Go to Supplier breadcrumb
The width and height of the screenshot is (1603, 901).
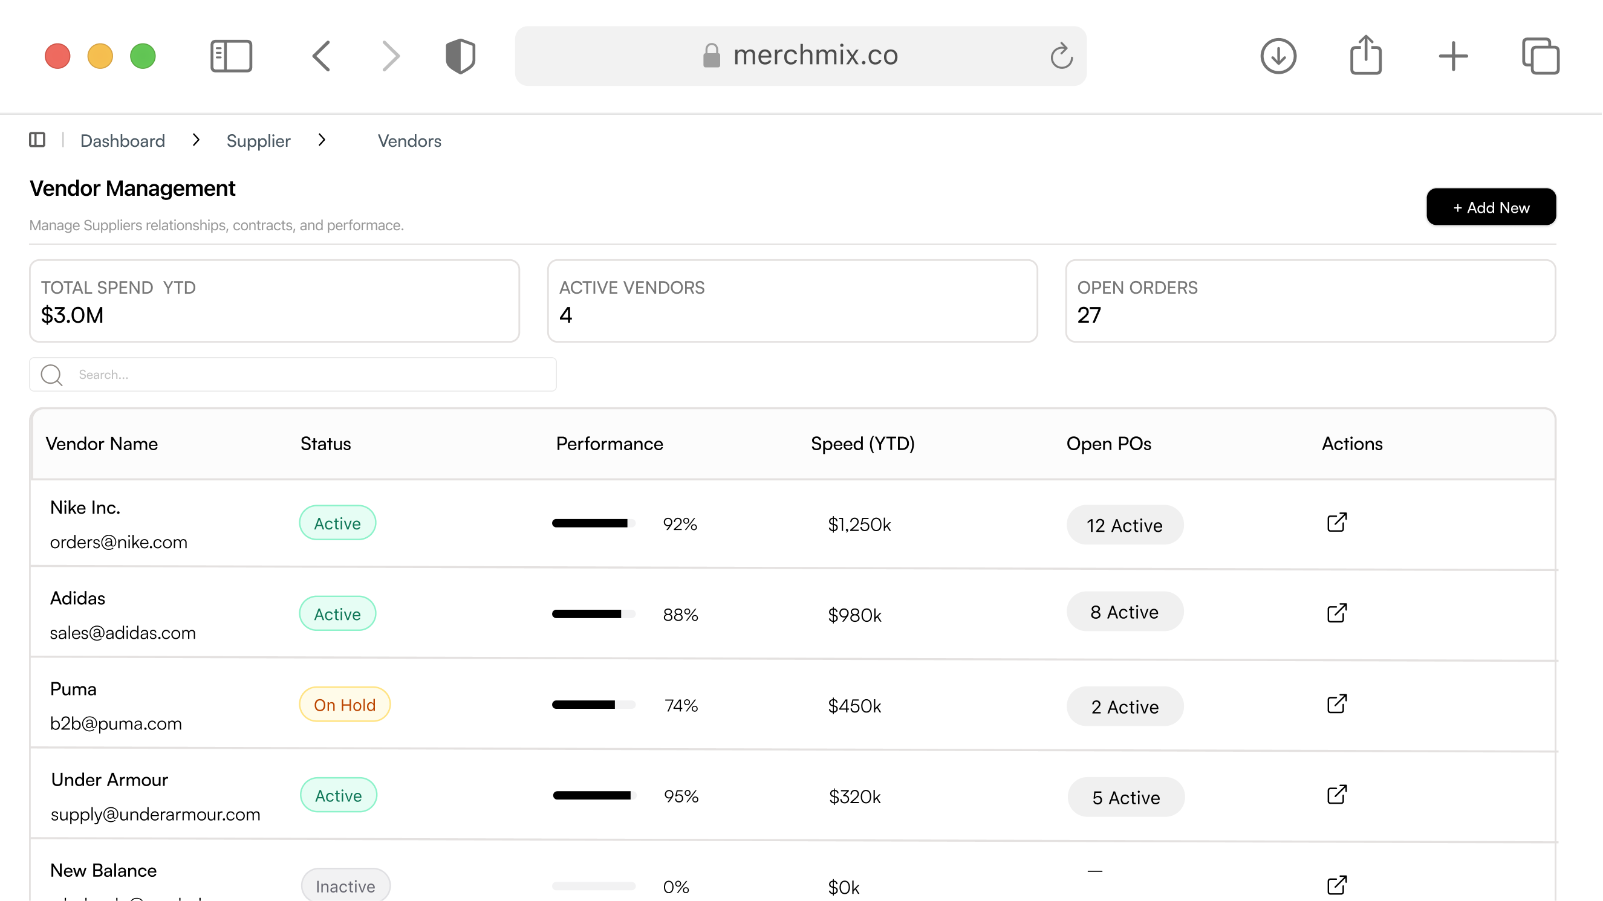[258, 141]
